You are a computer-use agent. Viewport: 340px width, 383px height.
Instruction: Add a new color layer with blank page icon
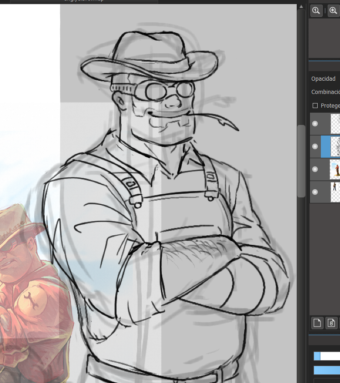(x=317, y=323)
